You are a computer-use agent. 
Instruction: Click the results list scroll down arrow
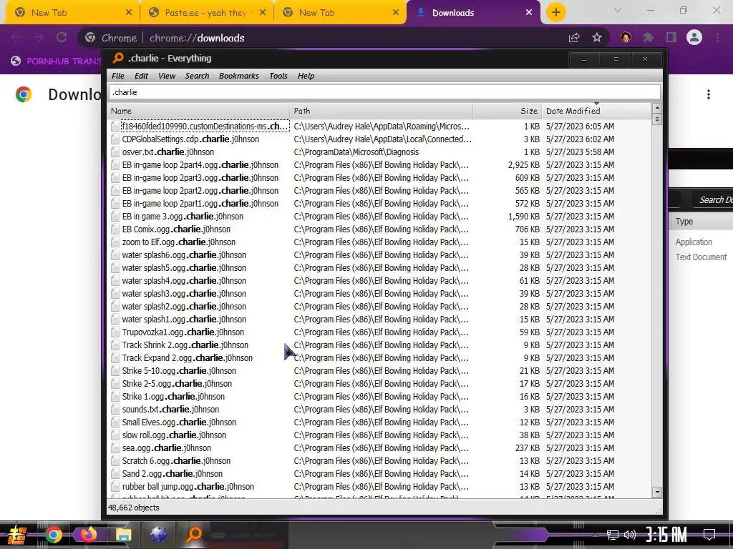pyautogui.click(x=657, y=492)
